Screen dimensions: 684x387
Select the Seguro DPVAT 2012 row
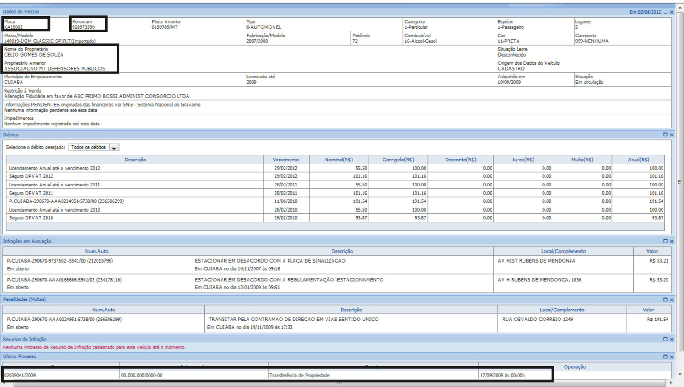(x=335, y=176)
